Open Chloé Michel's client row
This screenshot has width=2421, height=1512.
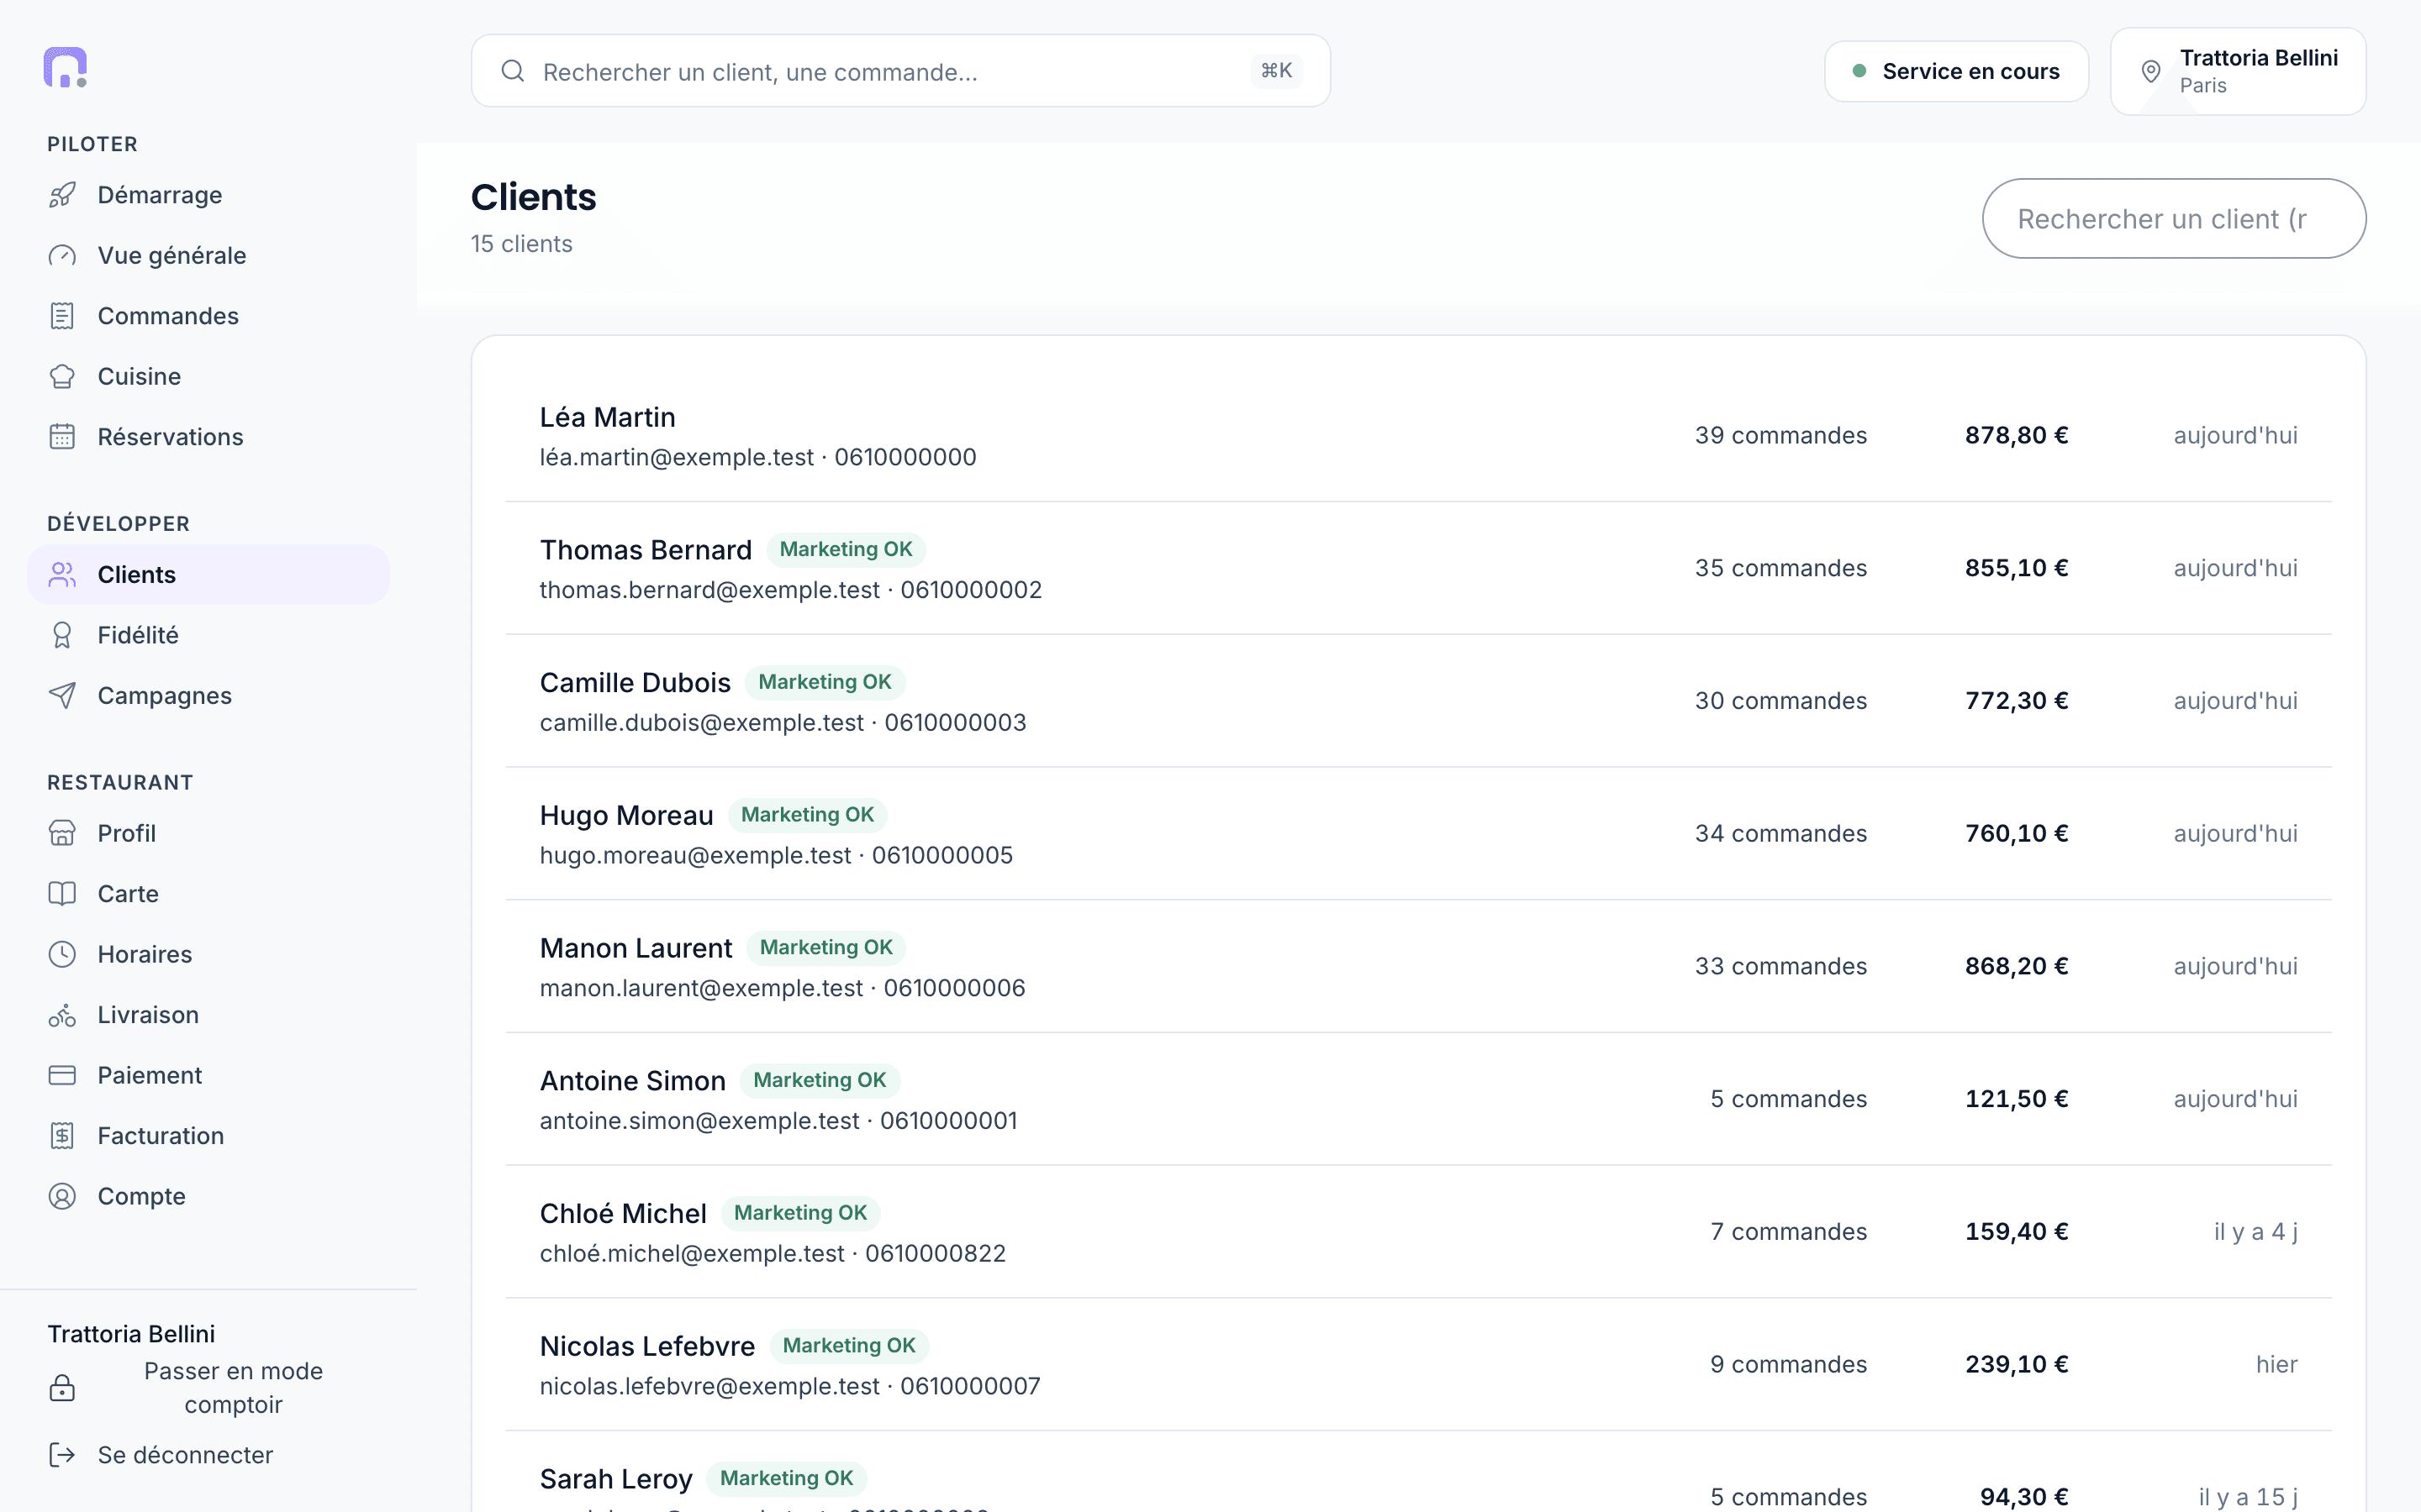[1419, 1232]
